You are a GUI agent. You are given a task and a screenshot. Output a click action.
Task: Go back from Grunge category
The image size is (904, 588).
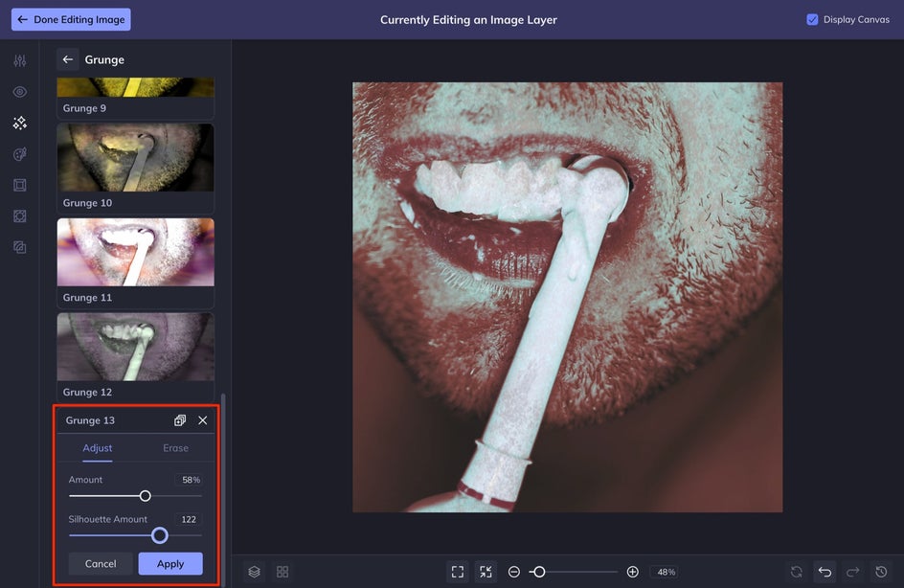(x=67, y=59)
